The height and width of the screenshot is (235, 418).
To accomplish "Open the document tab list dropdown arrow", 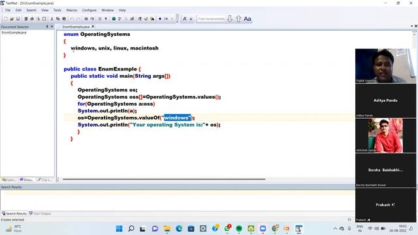I will (412, 26).
